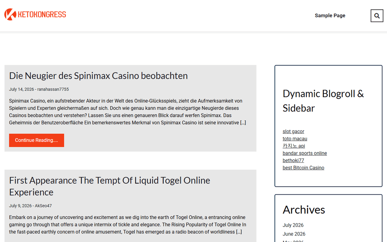The width and height of the screenshot is (387, 242).
Task: Follow the bethoki77 blogroll link
Action: [x=293, y=160]
